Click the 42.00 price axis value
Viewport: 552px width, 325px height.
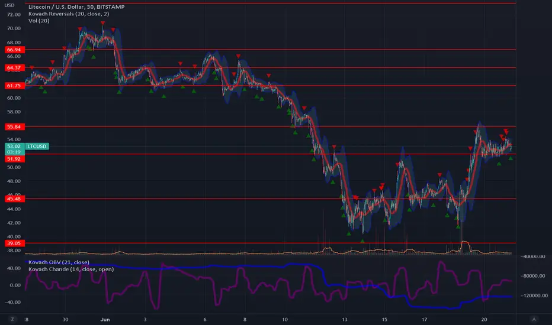tap(14, 223)
